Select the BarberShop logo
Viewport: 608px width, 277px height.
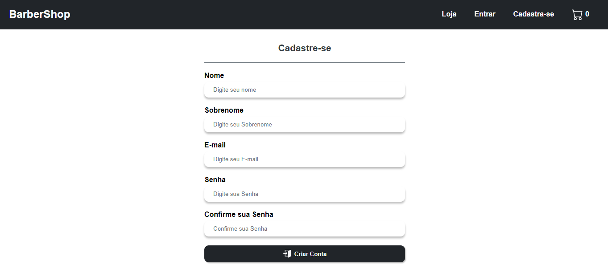(x=39, y=14)
